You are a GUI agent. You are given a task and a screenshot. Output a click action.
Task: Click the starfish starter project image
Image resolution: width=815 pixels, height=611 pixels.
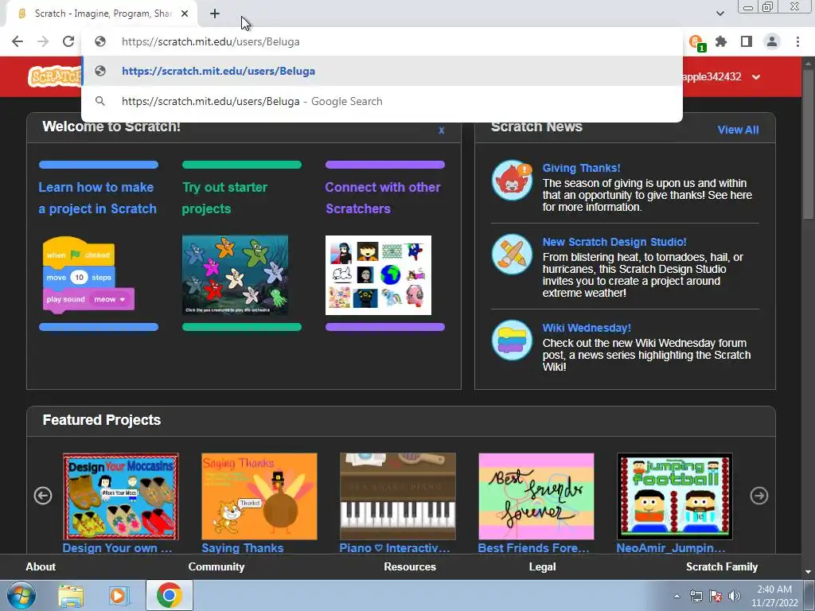(235, 275)
